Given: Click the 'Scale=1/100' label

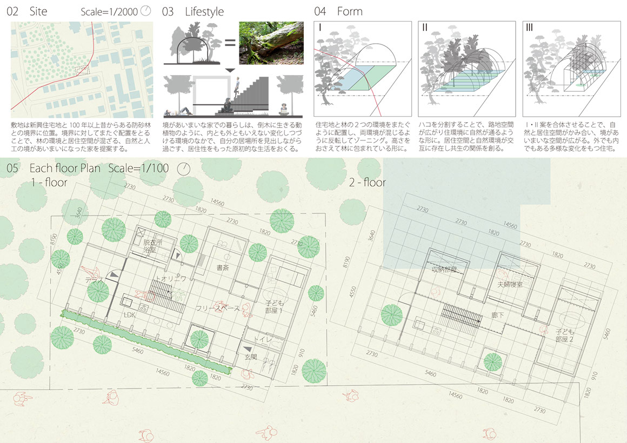Looking at the screenshot, I should [139, 169].
